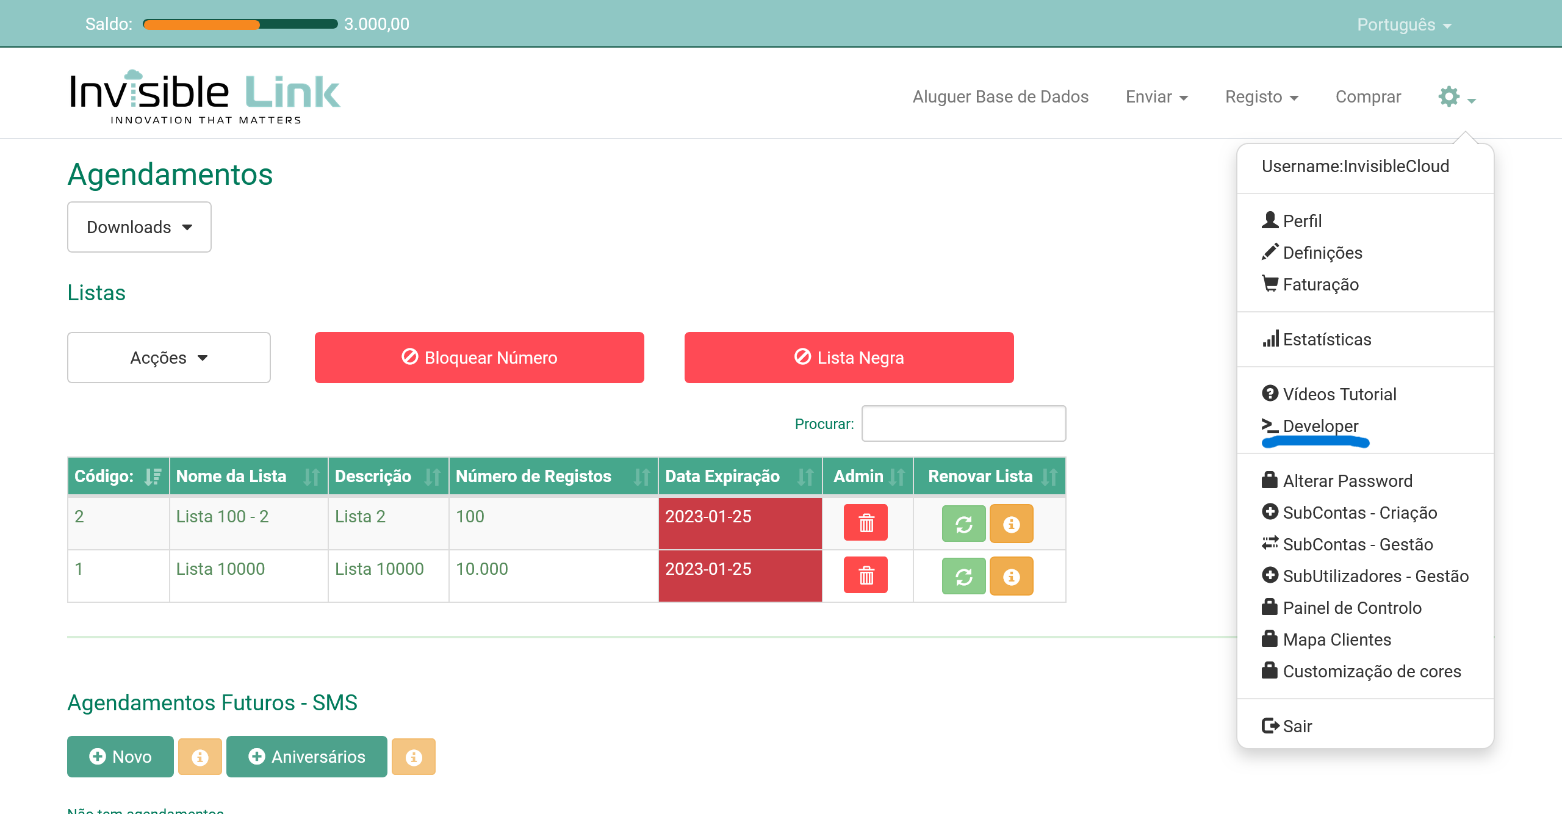Choose Estatísticas in the settings menu

(1326, 339)
